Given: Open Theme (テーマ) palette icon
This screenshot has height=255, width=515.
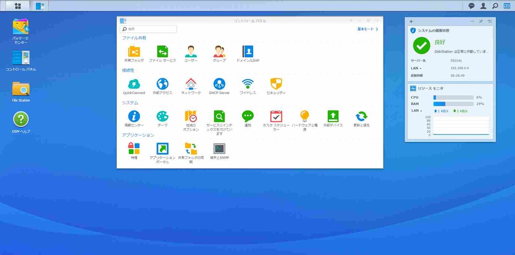Looking at the screenshot, I should click(x=162, y=116).
